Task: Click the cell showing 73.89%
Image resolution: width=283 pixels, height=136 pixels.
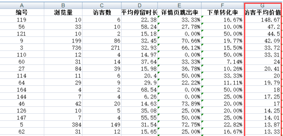Action: (x=180, y=103)
